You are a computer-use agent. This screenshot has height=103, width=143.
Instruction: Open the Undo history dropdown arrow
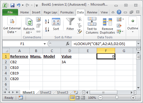[23, 5]
